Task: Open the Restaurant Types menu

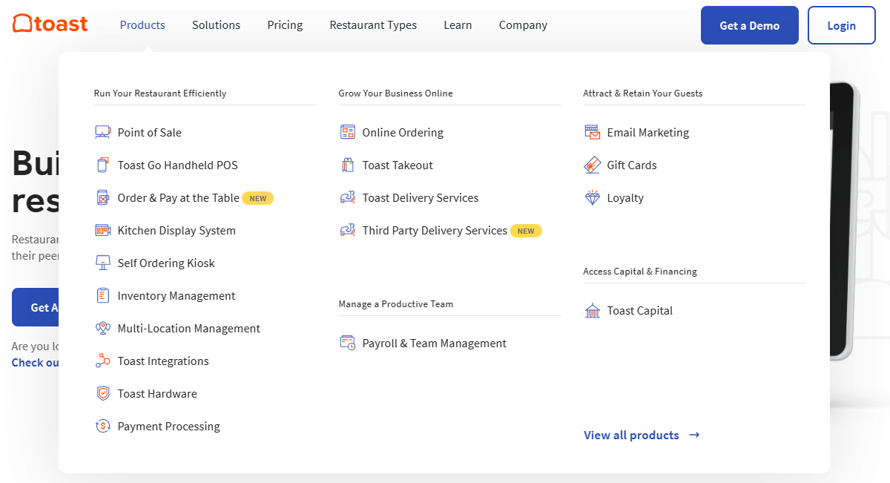Action: [373, 25]
